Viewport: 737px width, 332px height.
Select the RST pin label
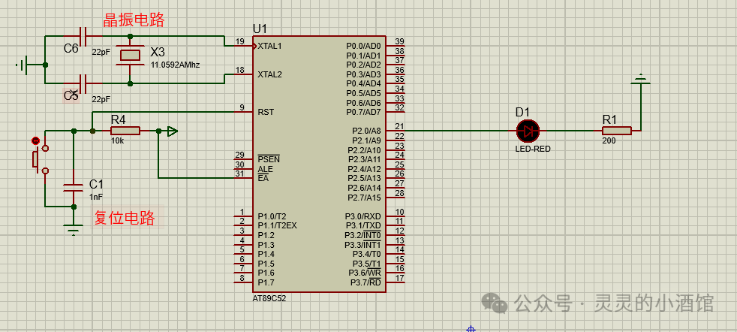click(266, 113)
